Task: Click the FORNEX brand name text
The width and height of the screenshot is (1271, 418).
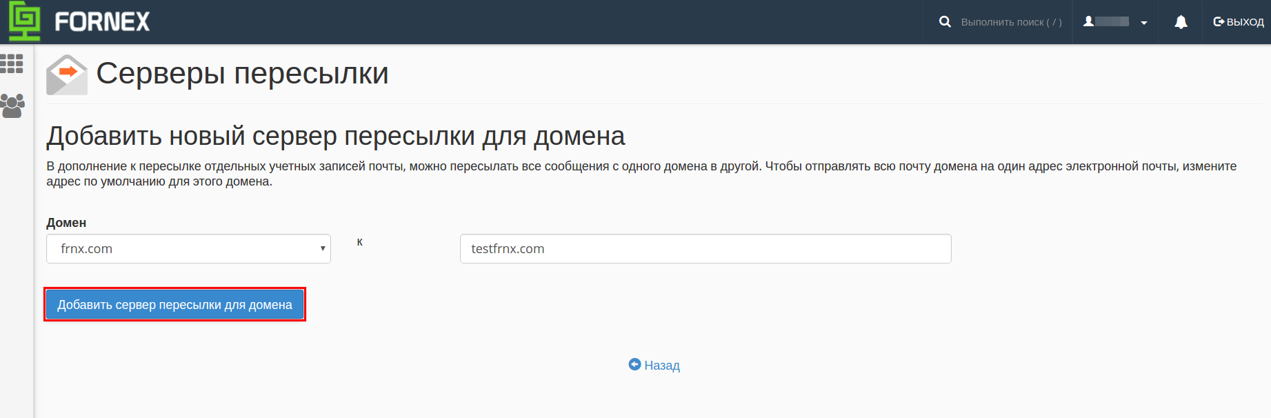Action: point(102,22)
